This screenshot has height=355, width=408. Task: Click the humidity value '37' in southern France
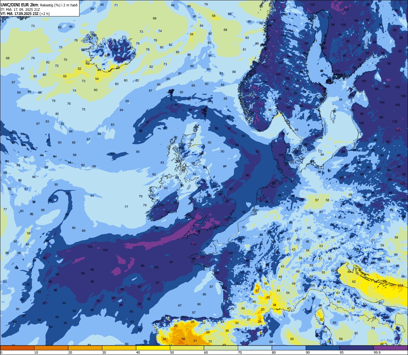tap(249, 319)
